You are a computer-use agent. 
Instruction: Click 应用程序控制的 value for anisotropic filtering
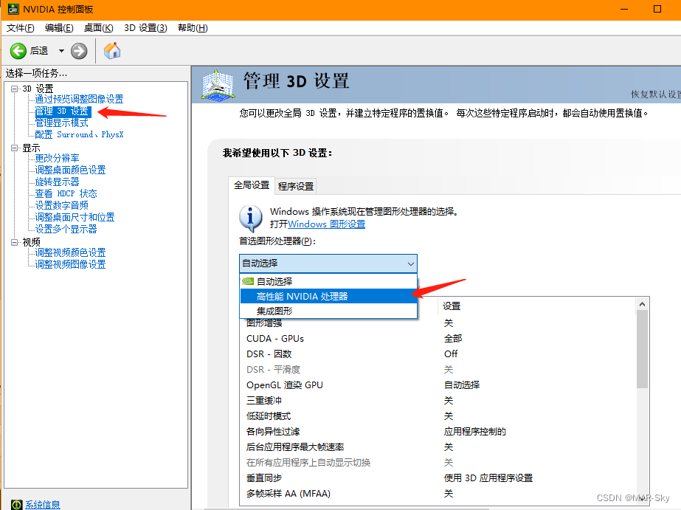474,431
